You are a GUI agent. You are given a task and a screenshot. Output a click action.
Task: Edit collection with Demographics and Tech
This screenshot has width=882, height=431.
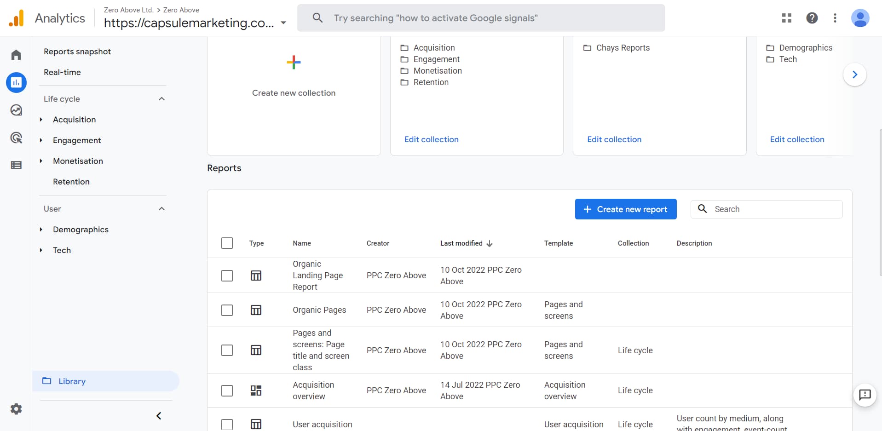[x=797, y=139]
